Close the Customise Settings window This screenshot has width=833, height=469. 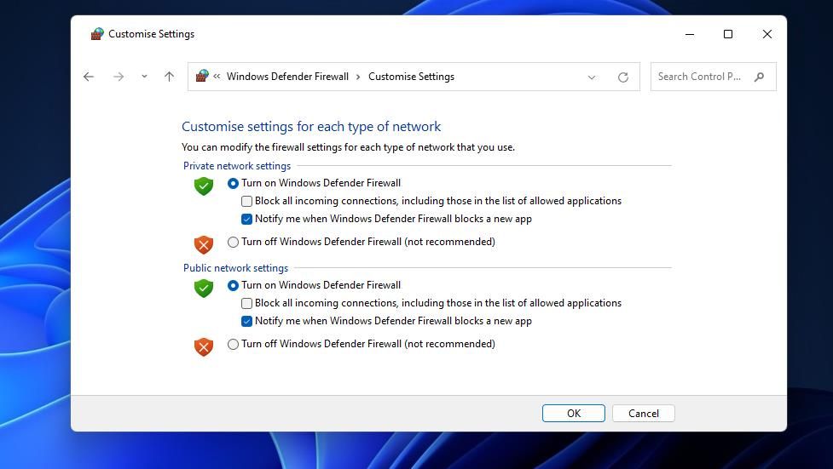pyautogui.click(x=767, y=34)
